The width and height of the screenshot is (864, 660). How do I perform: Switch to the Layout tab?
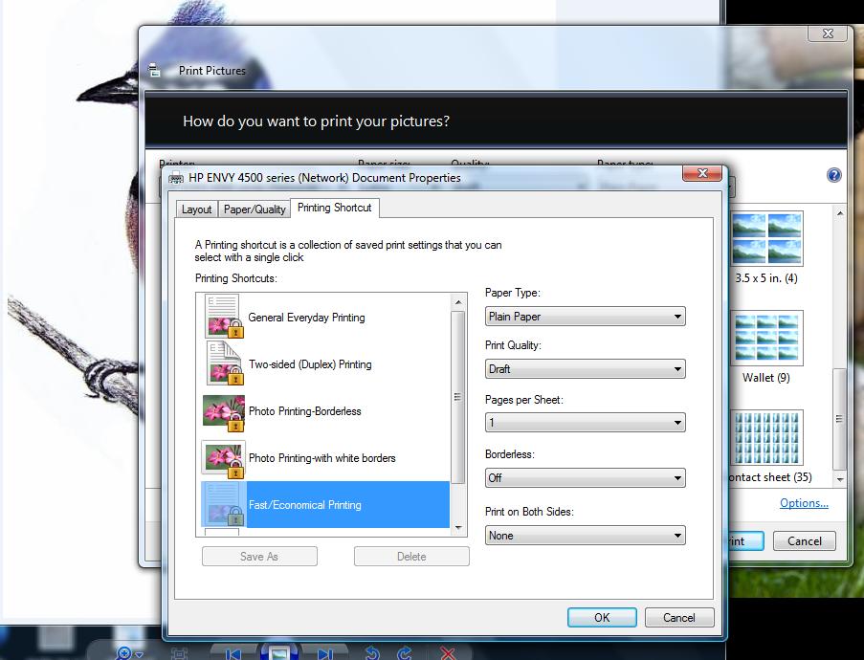[x=197, y=209]
